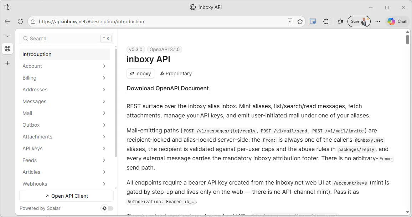The image size is (412, 217).
Task: Click the page vertical scrollbar thumb
Action: tap(407, 40)
